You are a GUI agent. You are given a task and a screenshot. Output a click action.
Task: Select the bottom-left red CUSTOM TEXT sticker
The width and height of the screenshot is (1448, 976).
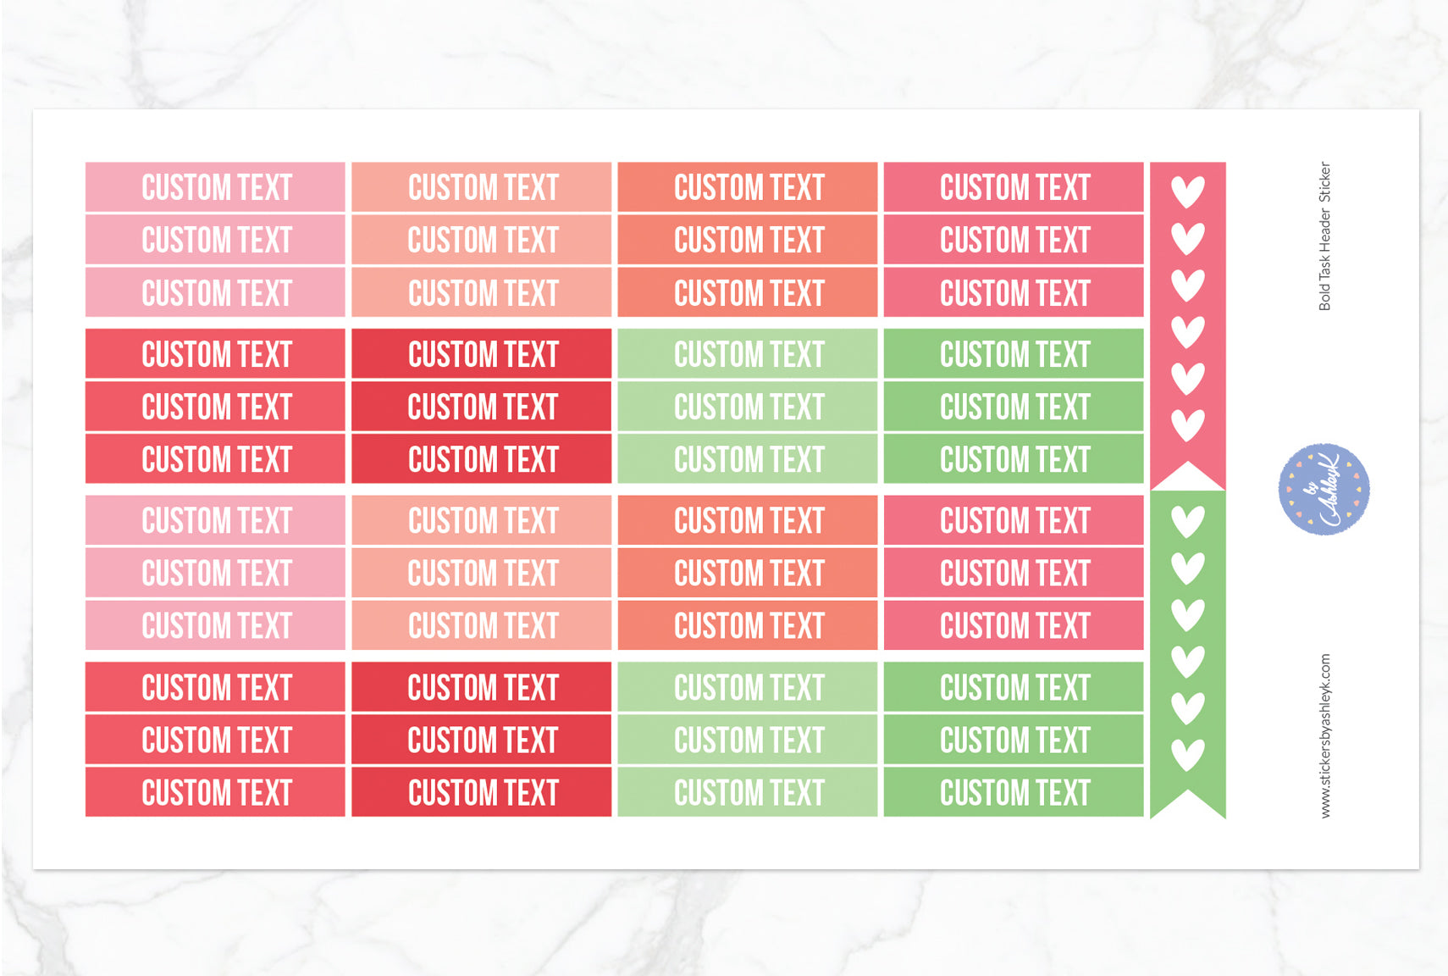pos(215,792)
